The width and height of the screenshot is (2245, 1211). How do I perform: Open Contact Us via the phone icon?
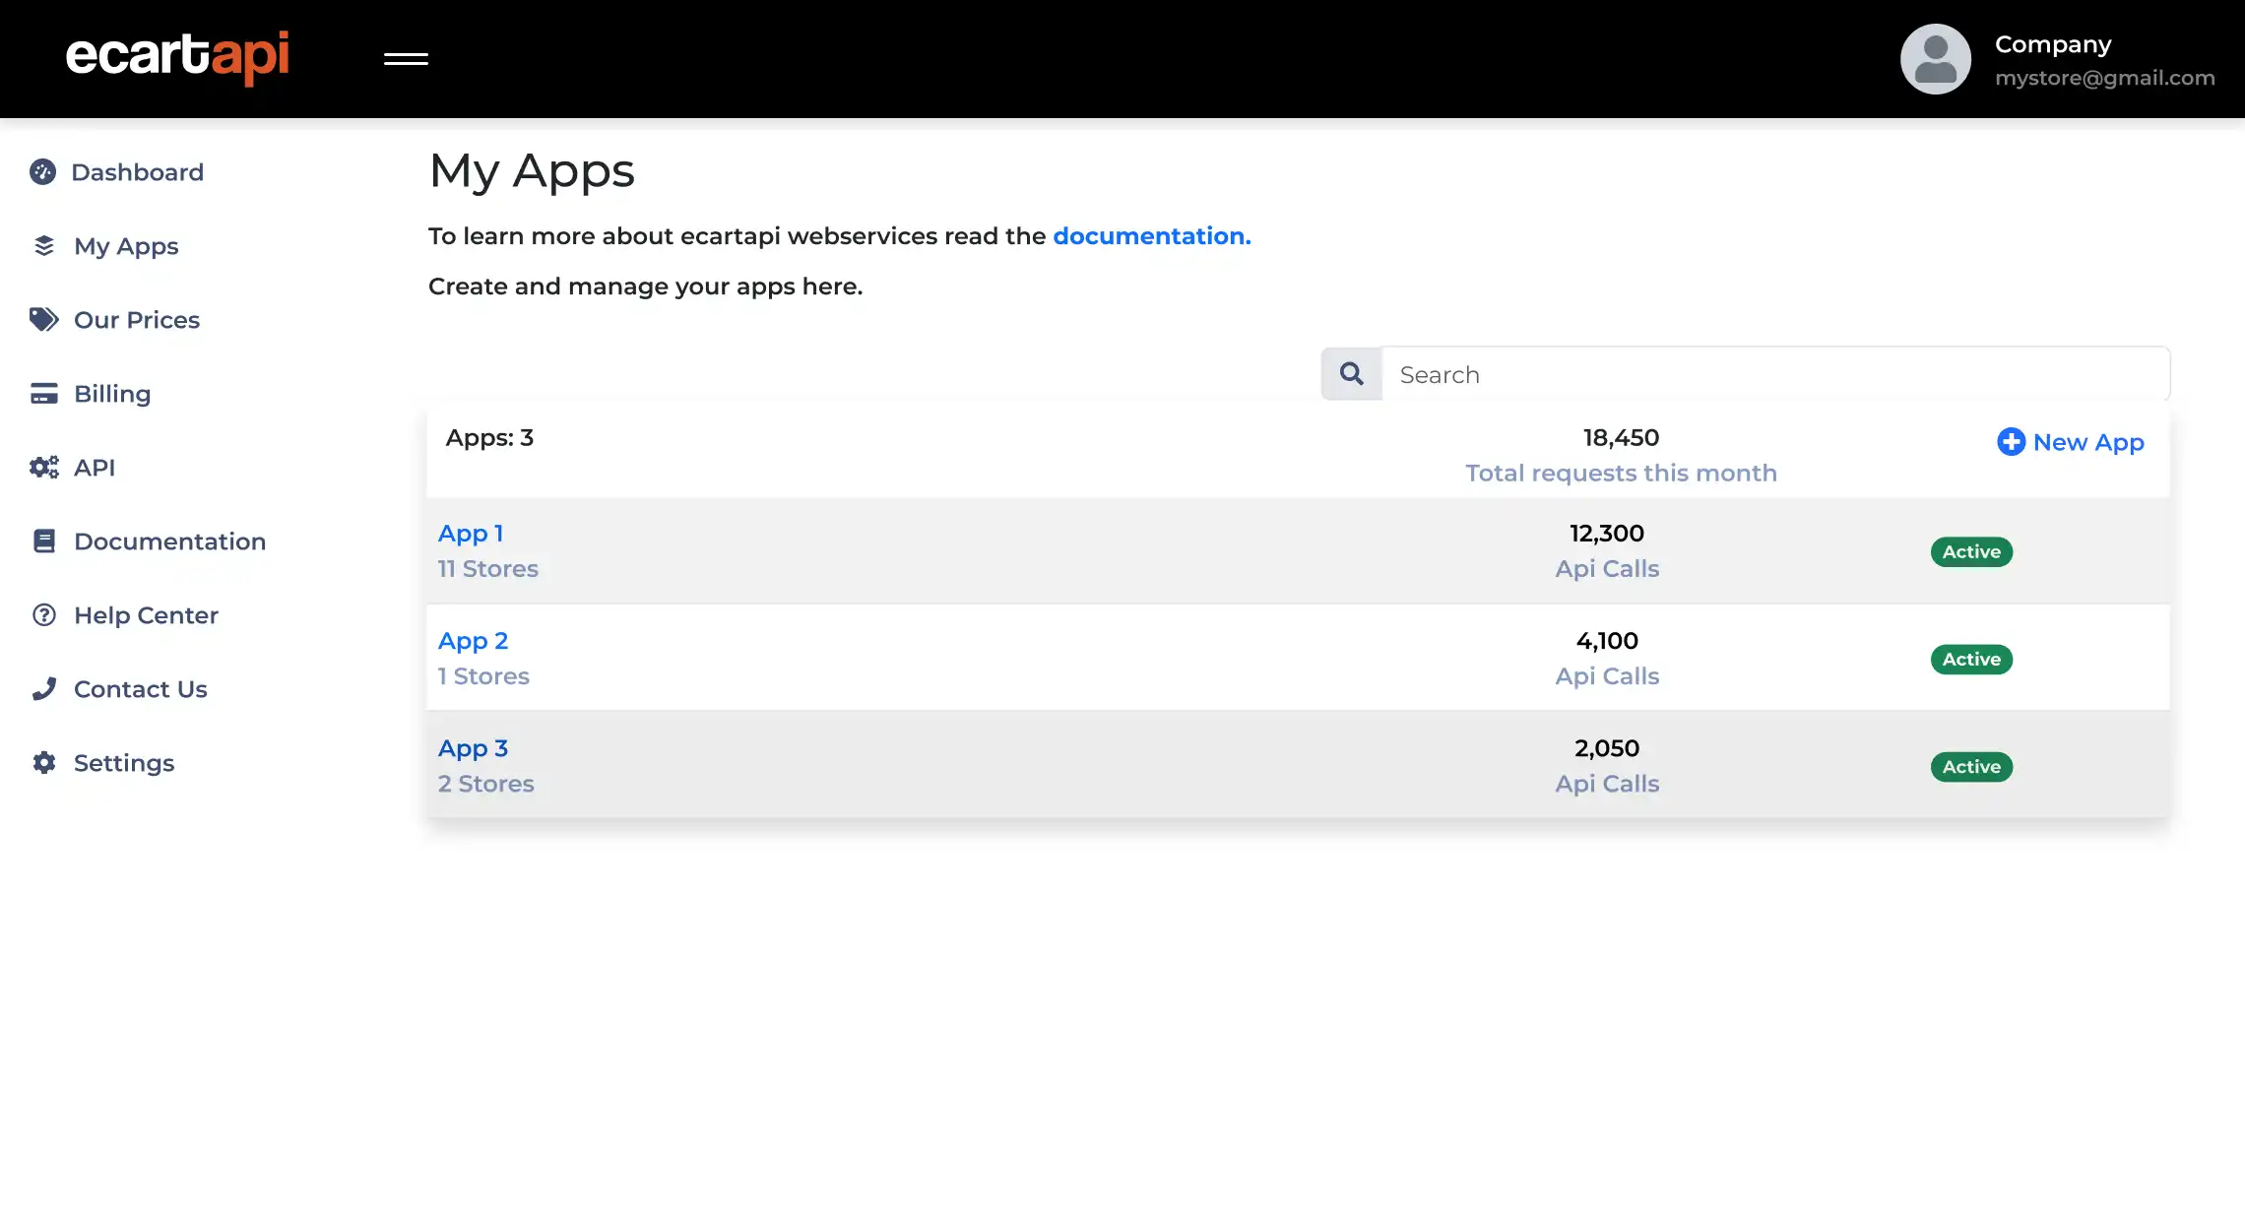pyautogui.click(x=43, y=688)
